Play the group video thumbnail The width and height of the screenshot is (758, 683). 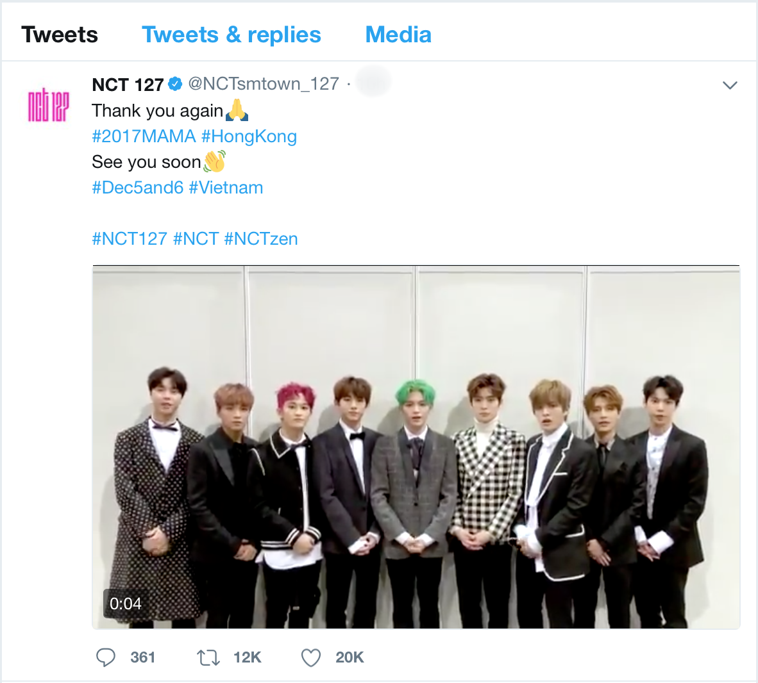(x=416, y=447)
